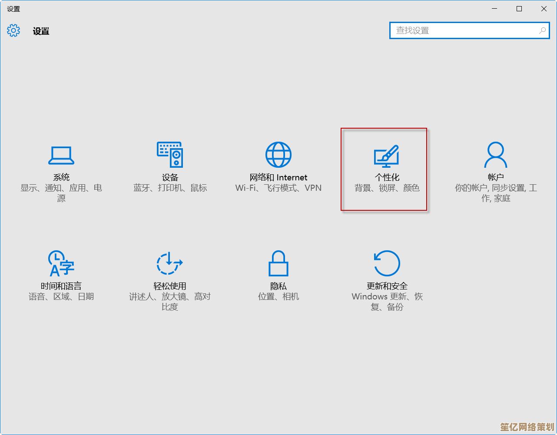Click the Ease of Access (轻松使用) icon

(169, 263)
